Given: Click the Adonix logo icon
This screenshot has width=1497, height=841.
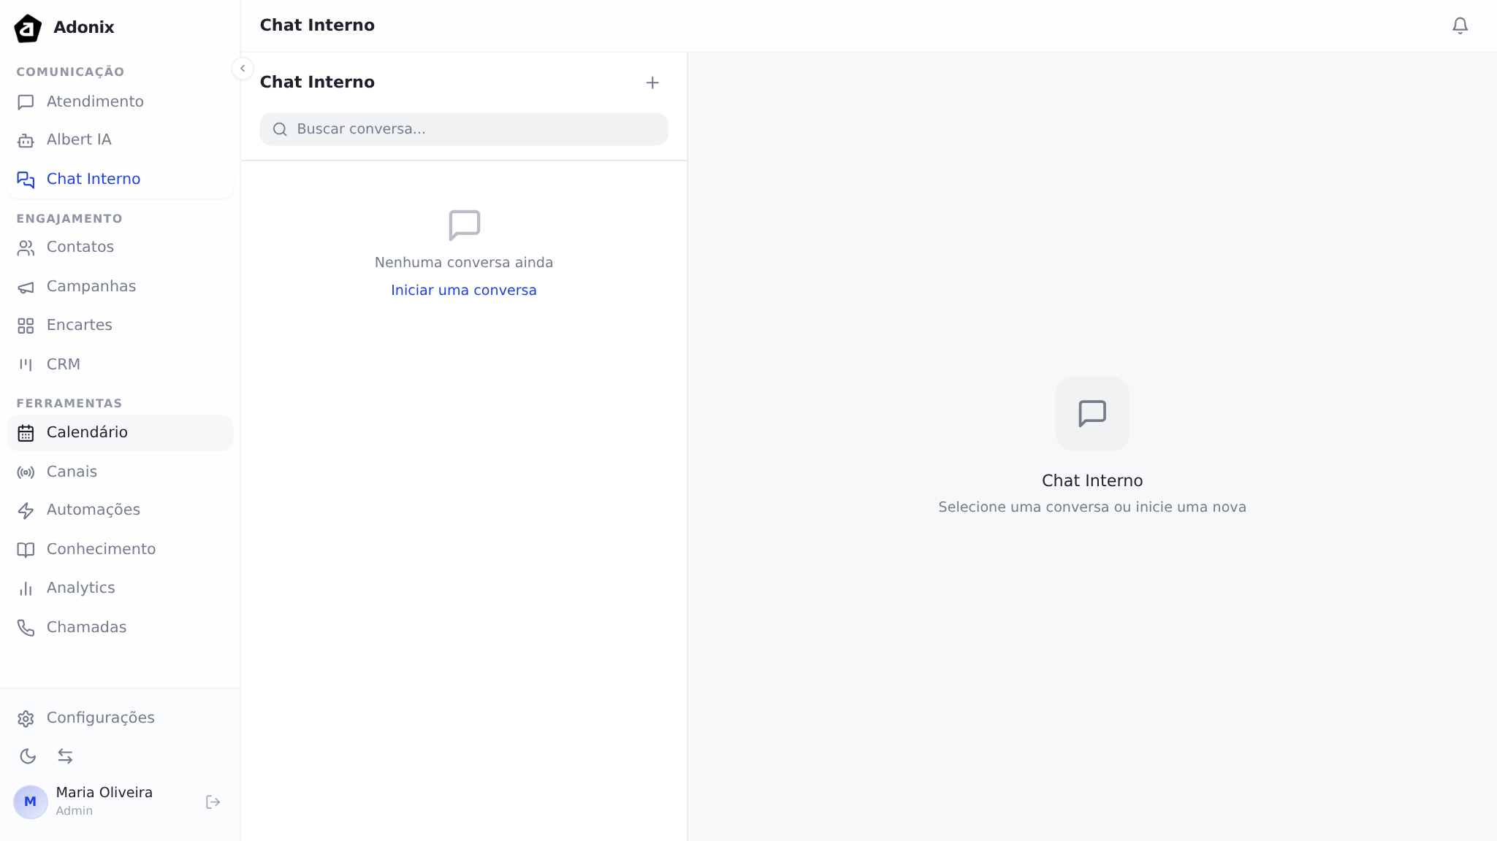Looking at the screenshot, I should (28, 28).
